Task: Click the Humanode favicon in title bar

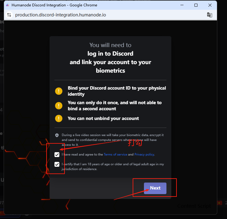Action: click(x=8, y=5)
